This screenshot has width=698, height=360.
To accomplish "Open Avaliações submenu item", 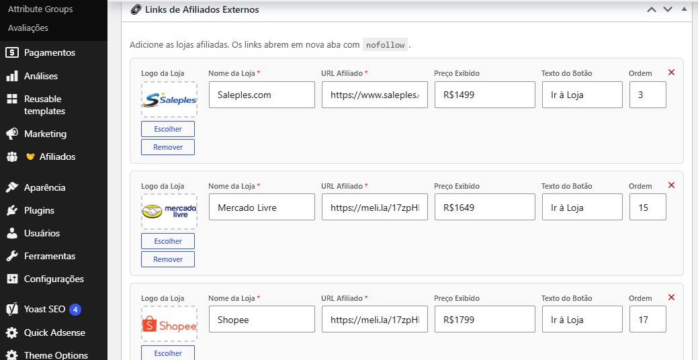I will 28,28.
